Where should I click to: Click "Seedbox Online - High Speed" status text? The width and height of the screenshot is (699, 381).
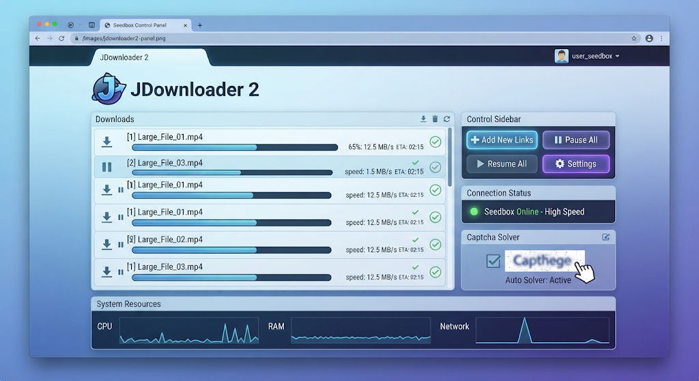534,212
